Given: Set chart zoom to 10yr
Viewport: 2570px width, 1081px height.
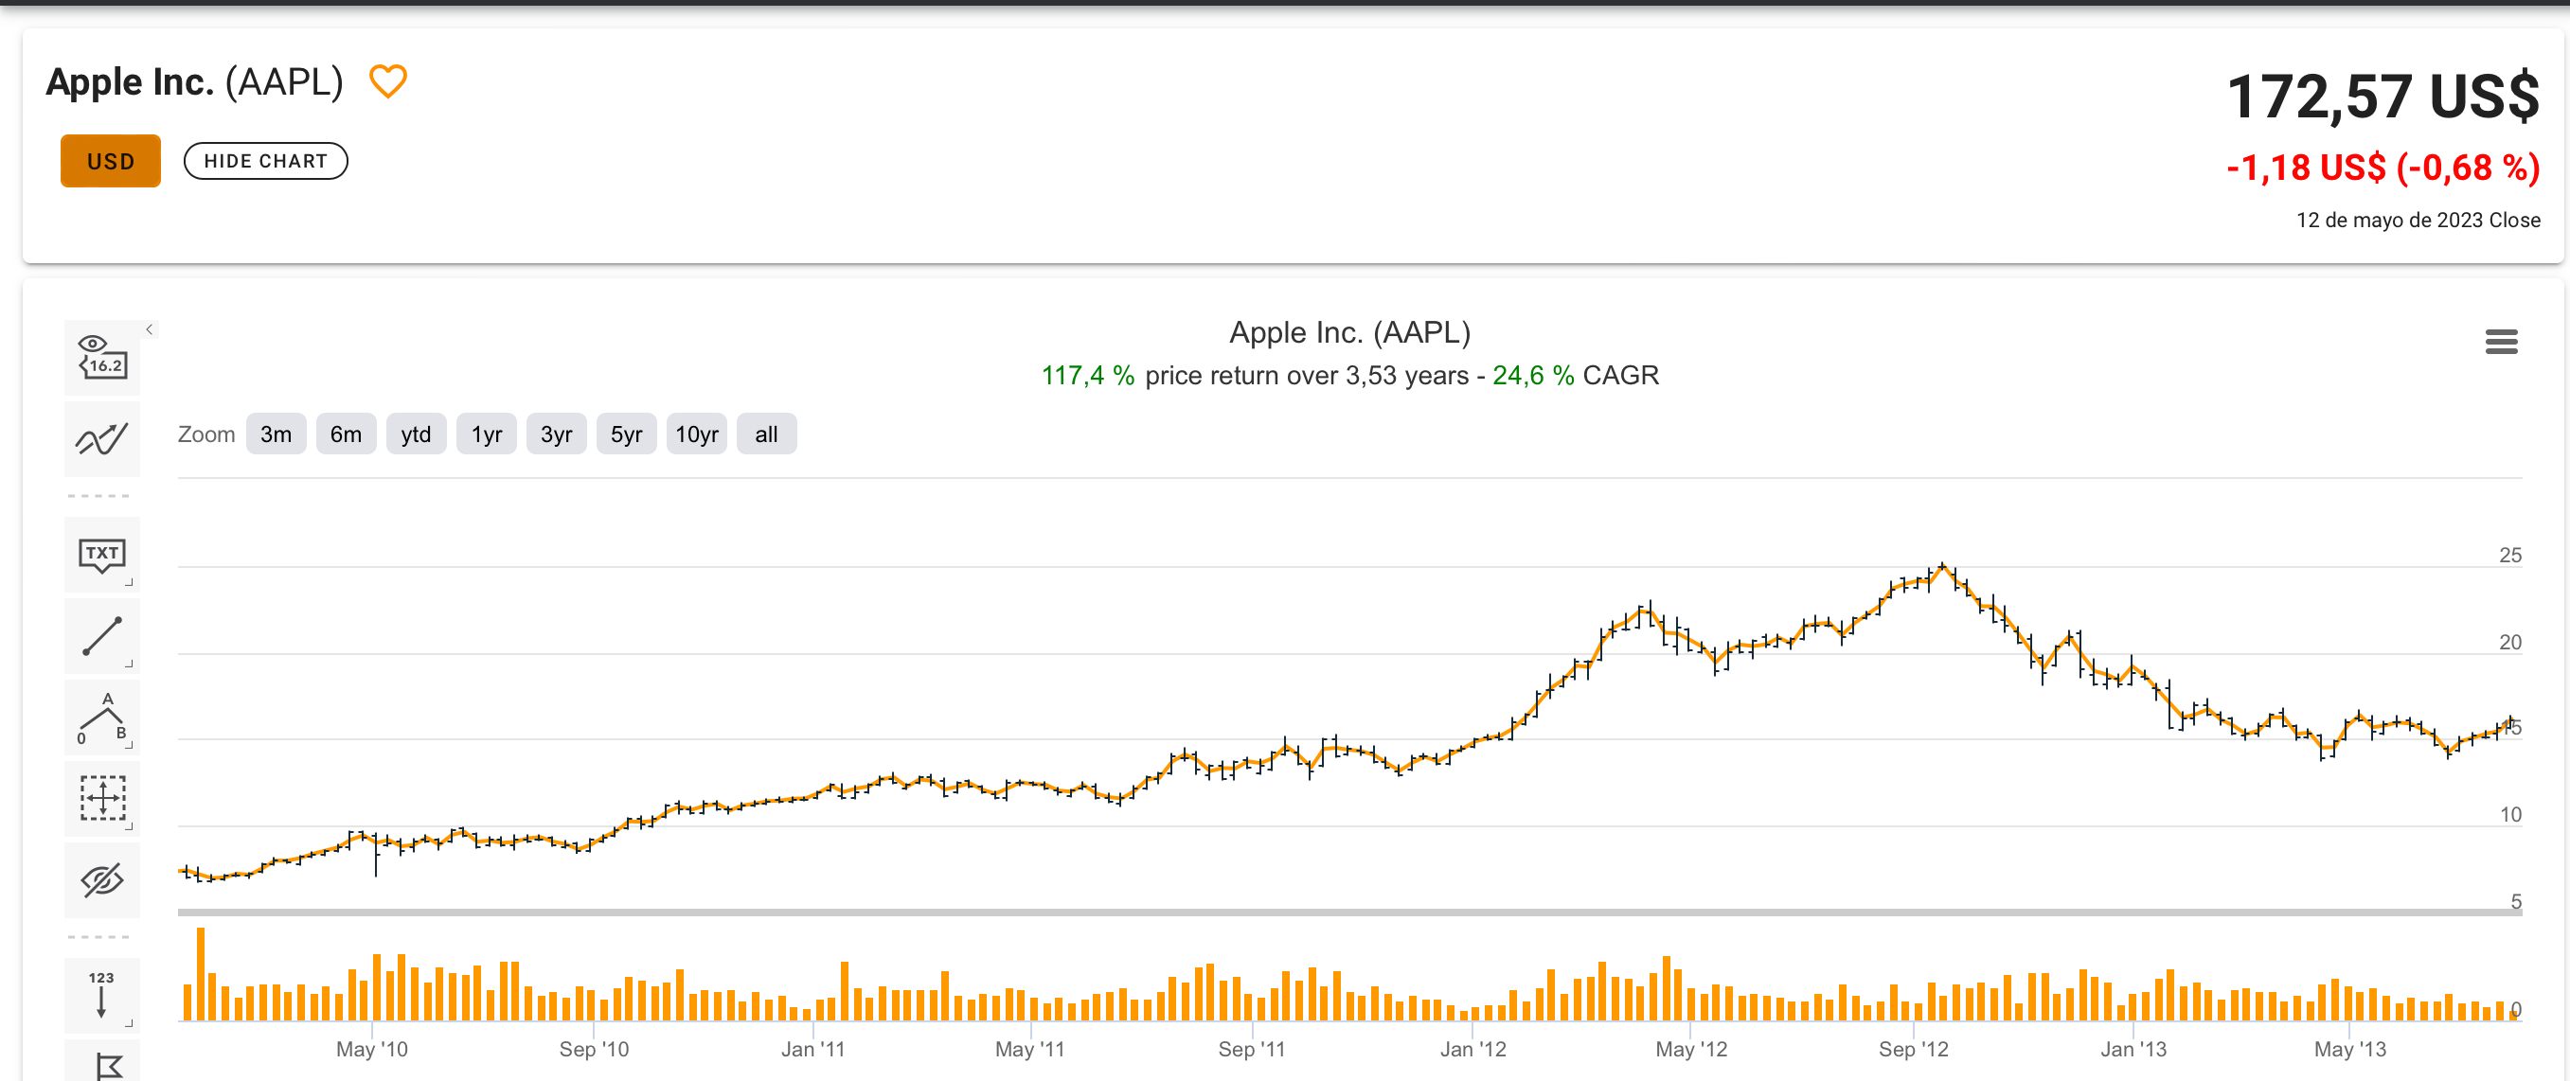Looking at the screenshot, I should (696, 434).
